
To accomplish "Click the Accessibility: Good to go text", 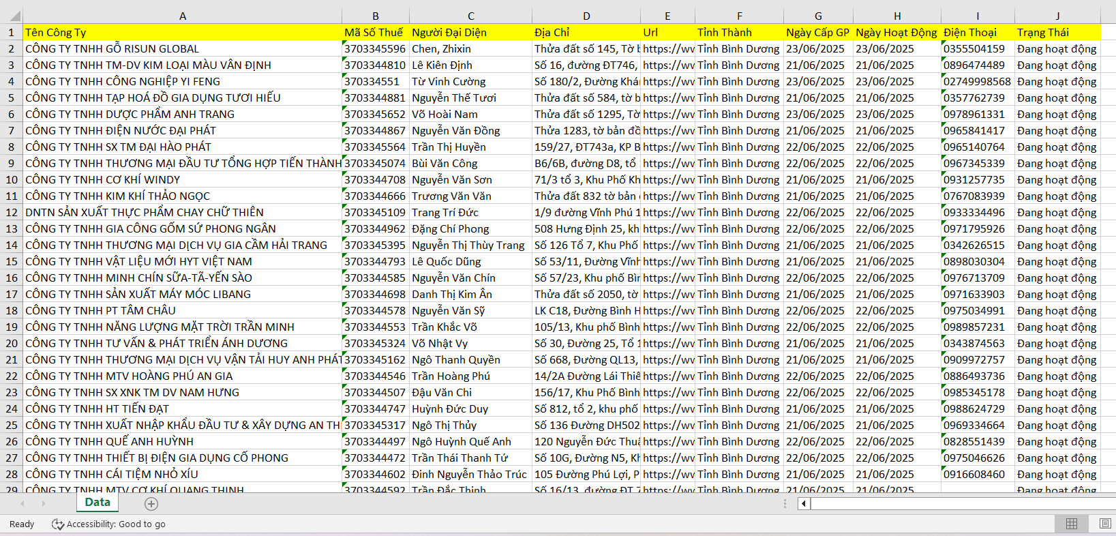I will [116, 524].
